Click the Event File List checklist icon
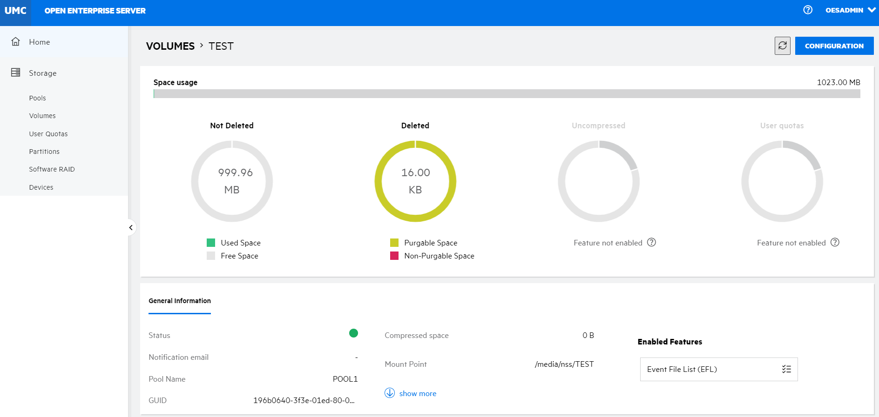Viewport: 879px width, 417px height. point(786,369)
